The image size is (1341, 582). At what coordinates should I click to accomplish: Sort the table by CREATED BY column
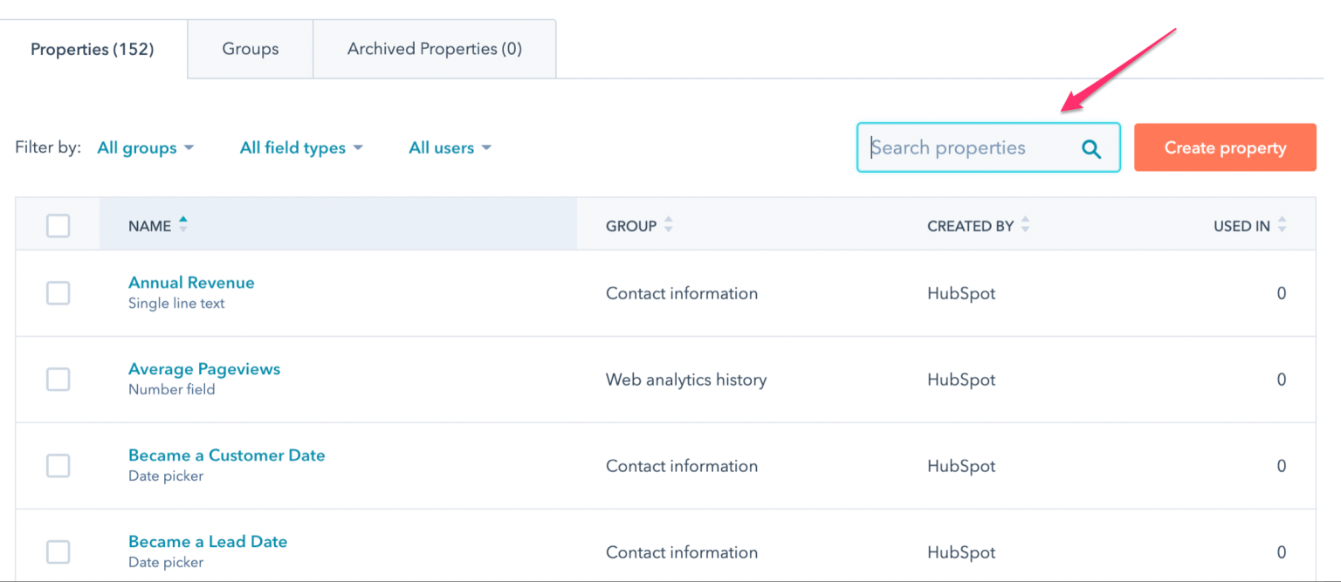pos(1026,224)
